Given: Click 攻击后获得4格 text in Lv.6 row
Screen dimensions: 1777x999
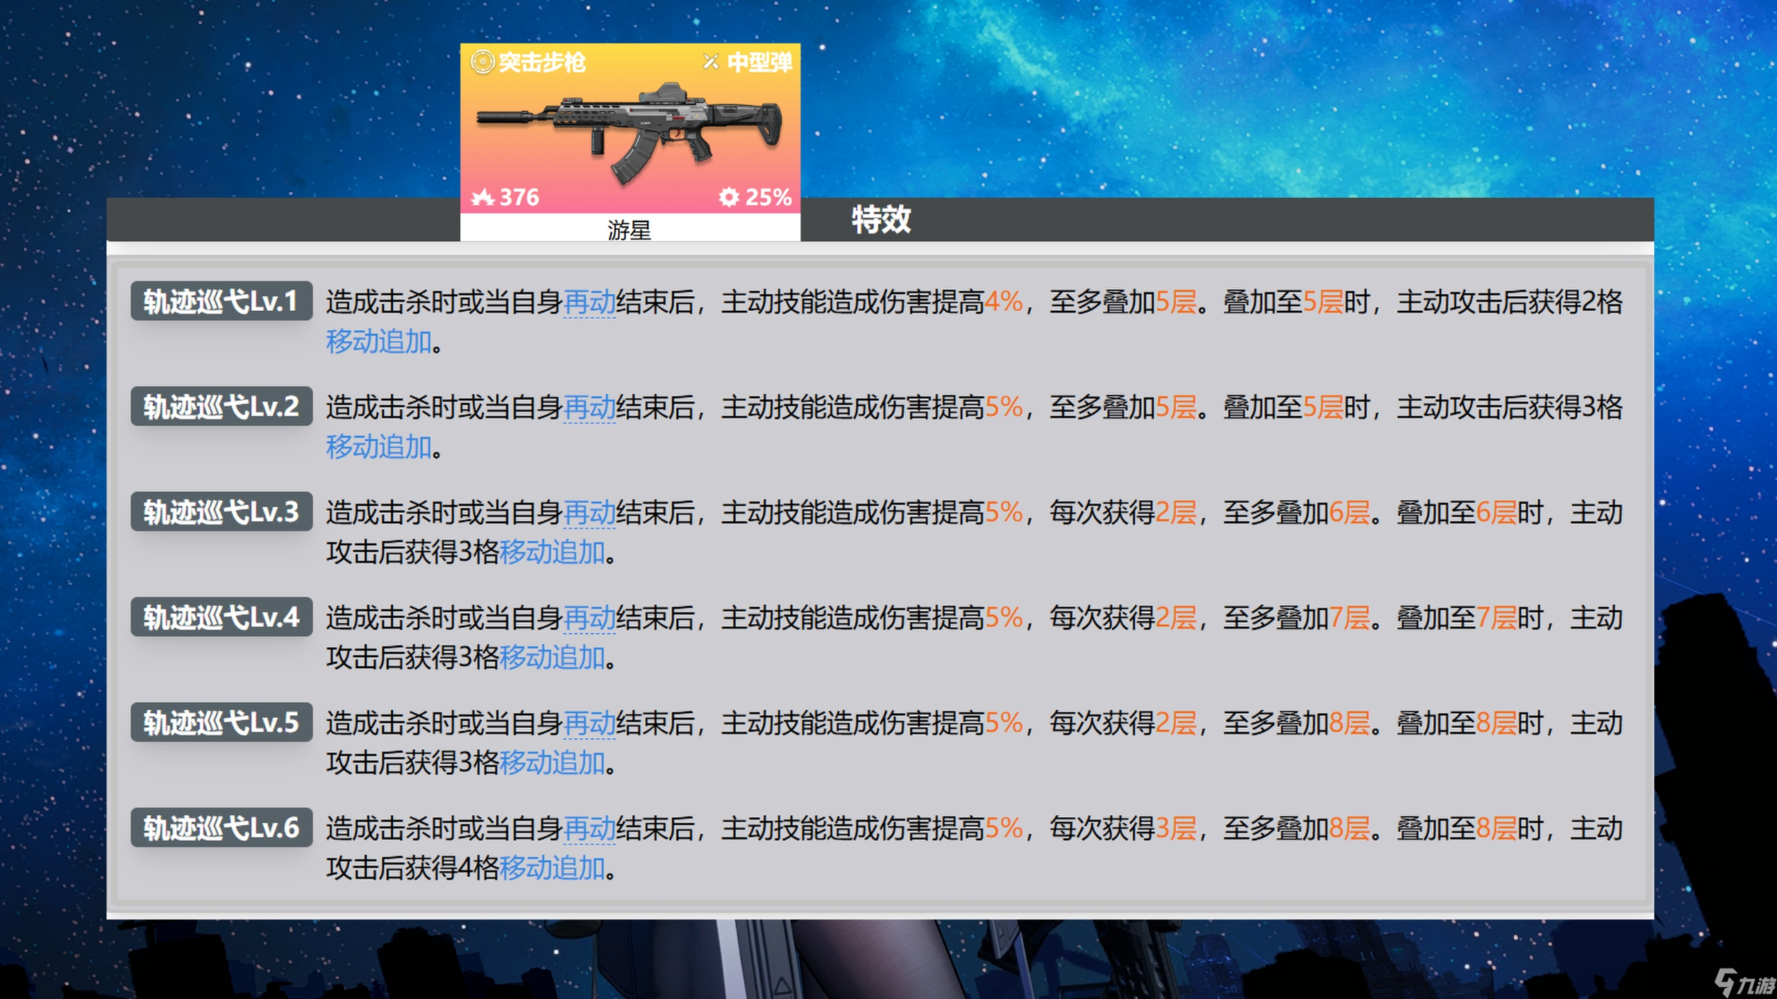Looking at the screenshot, I should (413, 869).
